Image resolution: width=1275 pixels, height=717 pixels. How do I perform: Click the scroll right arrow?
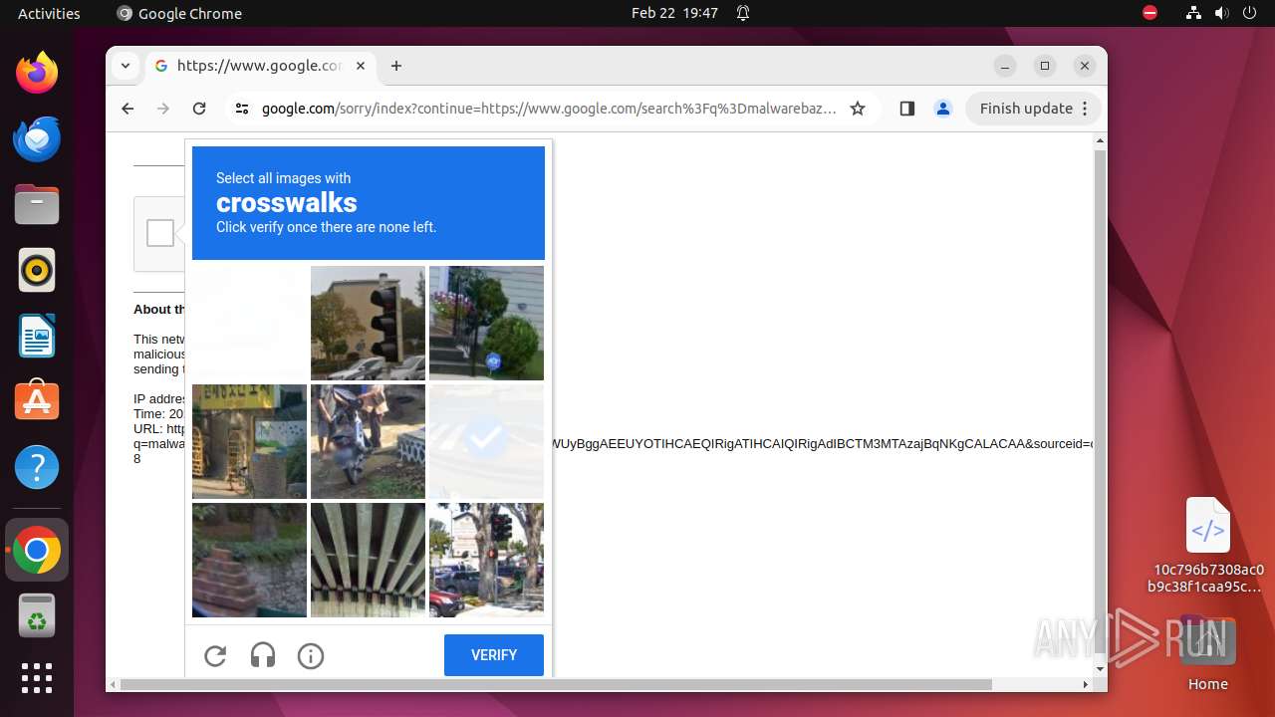1086,684
